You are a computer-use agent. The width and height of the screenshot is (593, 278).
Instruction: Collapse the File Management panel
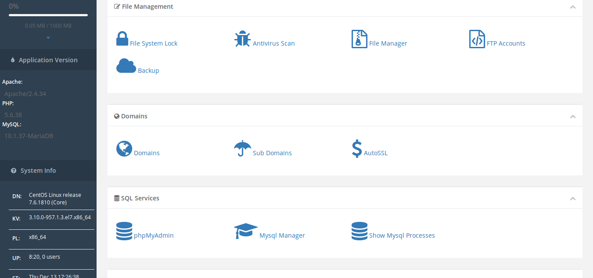coord(572,7)
